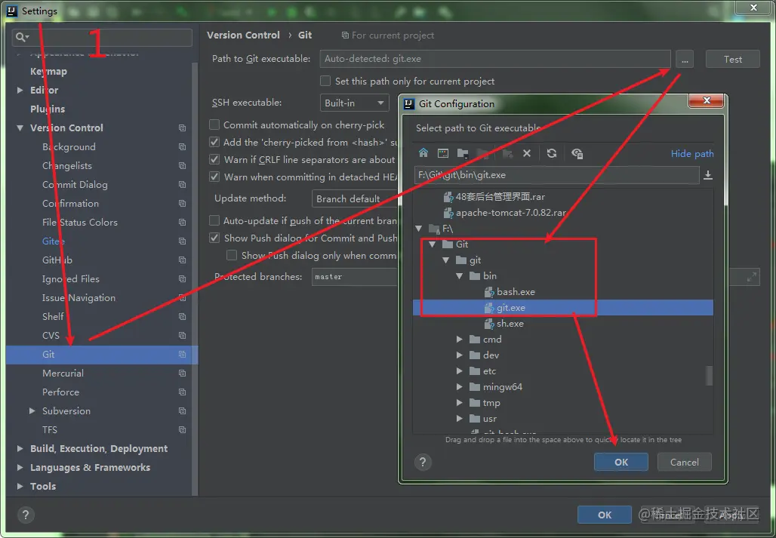Click per-project icon on Issue Navigation row
Image resolution: width=776 pixels, height=538 pixels.
click(182, 298)
